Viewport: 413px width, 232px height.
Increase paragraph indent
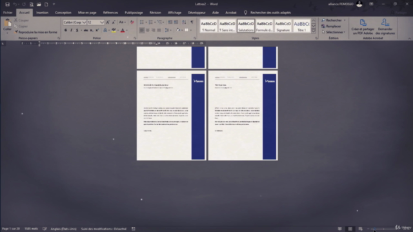[176, 22]
